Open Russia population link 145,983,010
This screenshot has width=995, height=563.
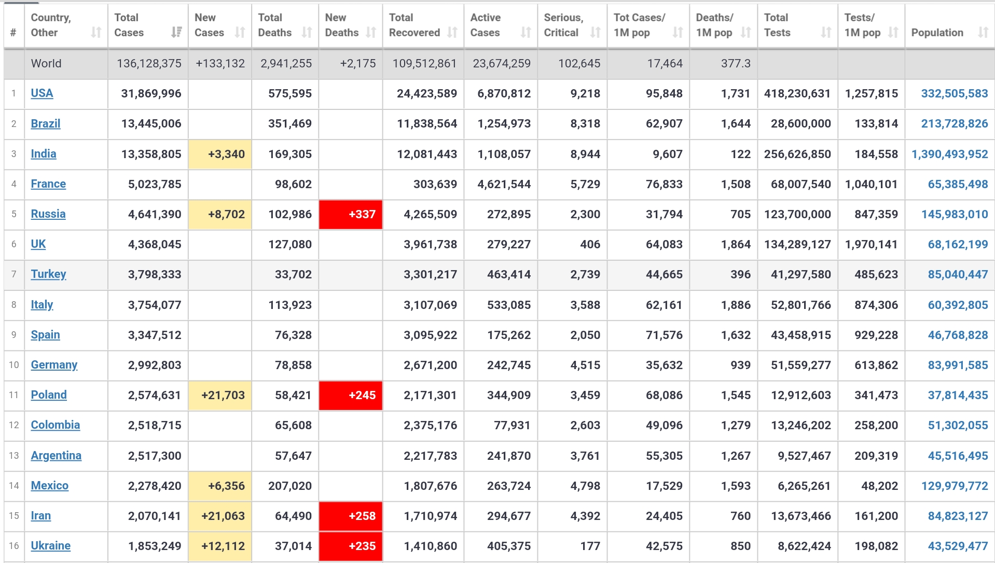click(955, 214)
